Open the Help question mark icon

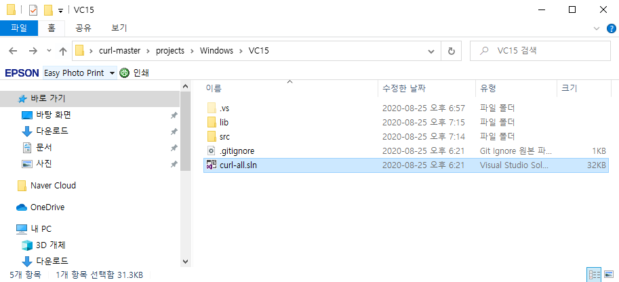click(612, 28)
